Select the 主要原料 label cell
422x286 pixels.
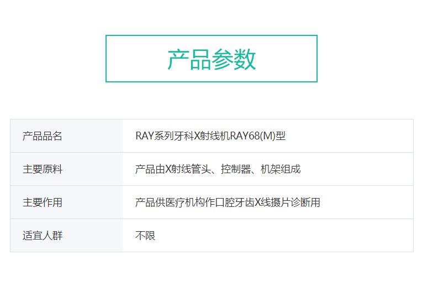[67, 169]
